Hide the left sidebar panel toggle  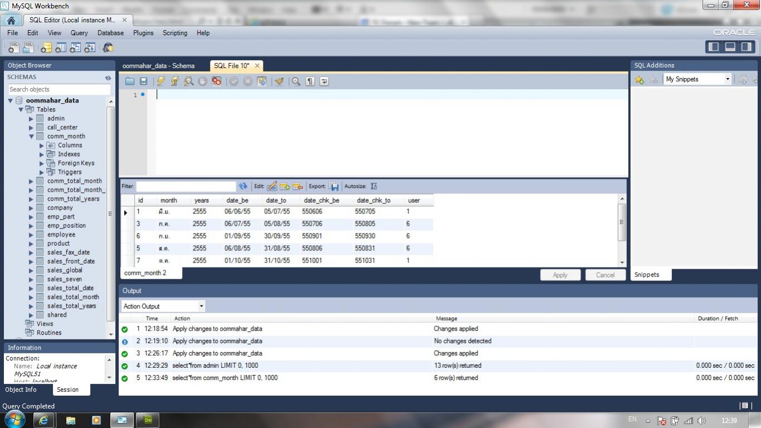click(714, 47)
